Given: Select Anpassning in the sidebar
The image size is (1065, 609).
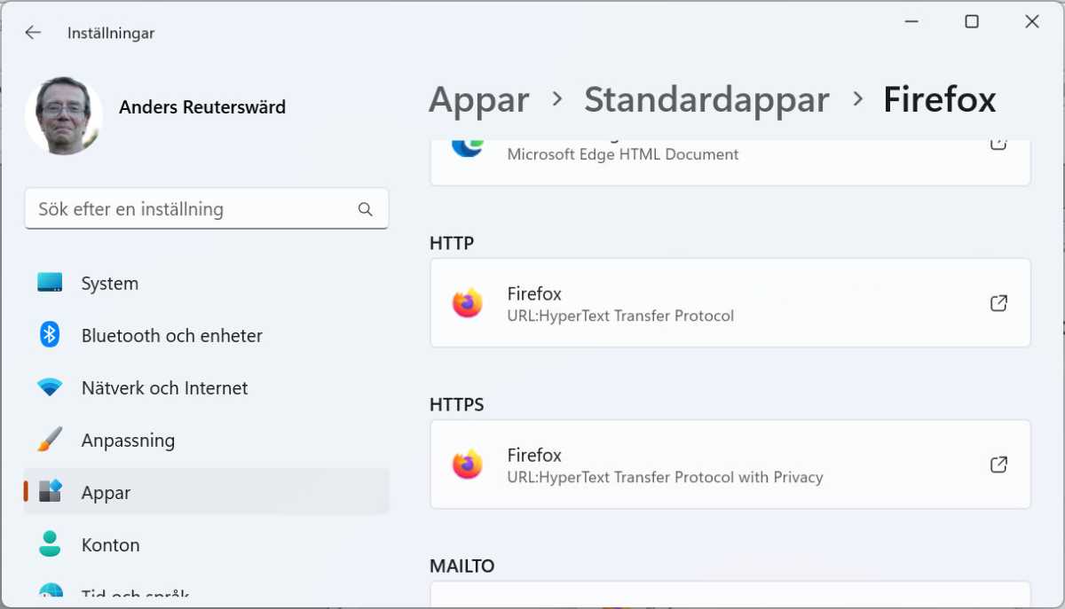Looking at the screenshot, I should [128, 441].
